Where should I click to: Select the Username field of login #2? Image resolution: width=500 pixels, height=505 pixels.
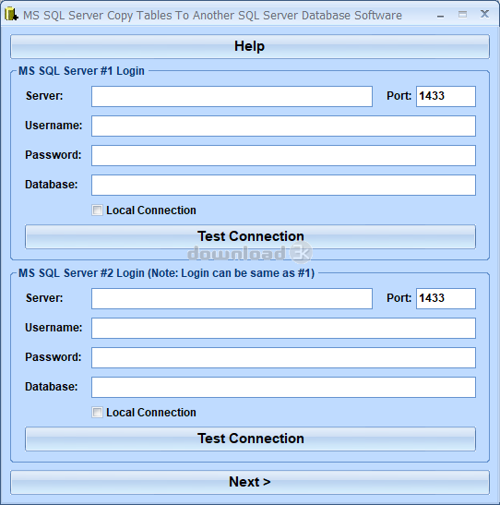(283, 328)
